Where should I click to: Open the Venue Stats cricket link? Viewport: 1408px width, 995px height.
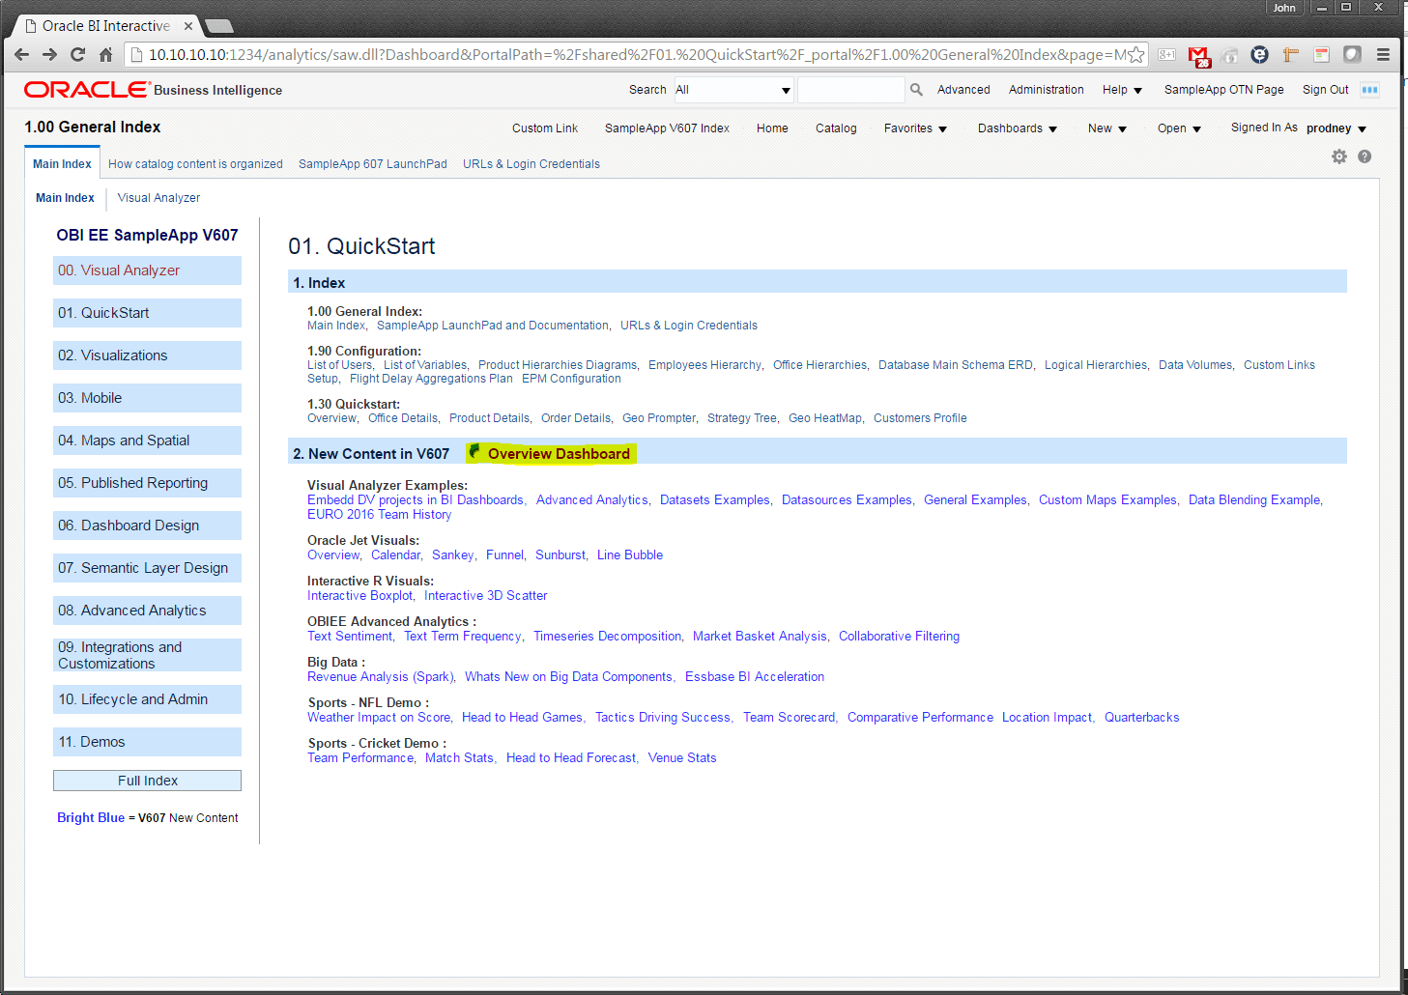tap(682, 758)
